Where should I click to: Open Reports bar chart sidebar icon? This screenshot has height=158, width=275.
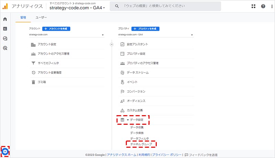[5, 29]
